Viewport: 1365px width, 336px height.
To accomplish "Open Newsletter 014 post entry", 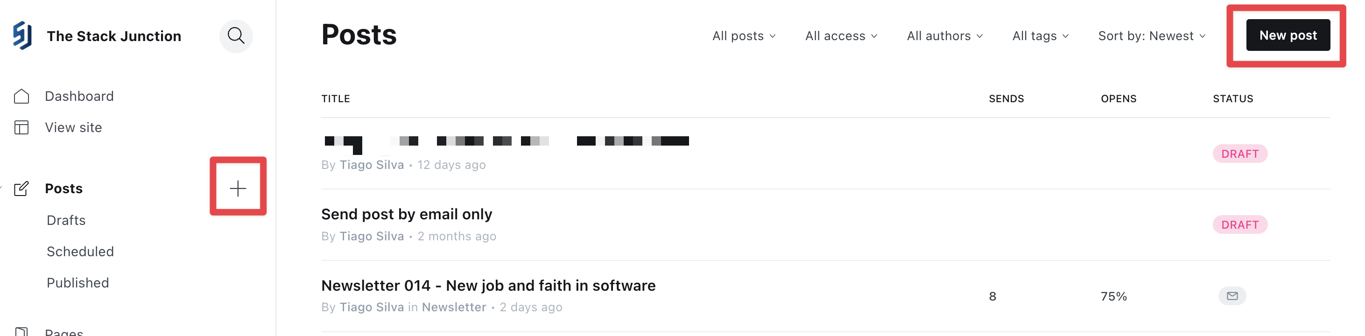I will pyautogui.click(x=488, y=286).
